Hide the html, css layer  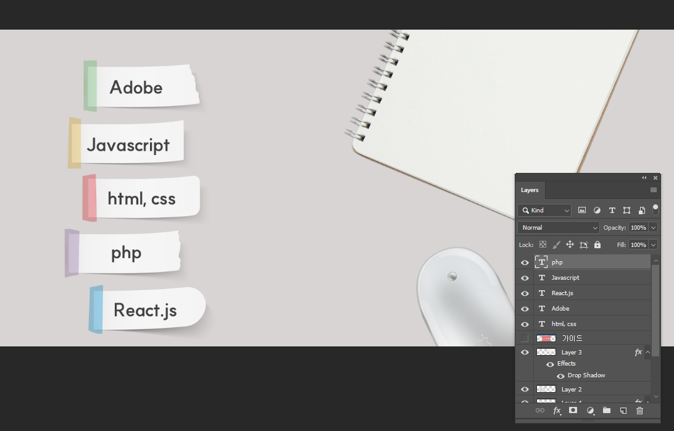tap(525, 324)
